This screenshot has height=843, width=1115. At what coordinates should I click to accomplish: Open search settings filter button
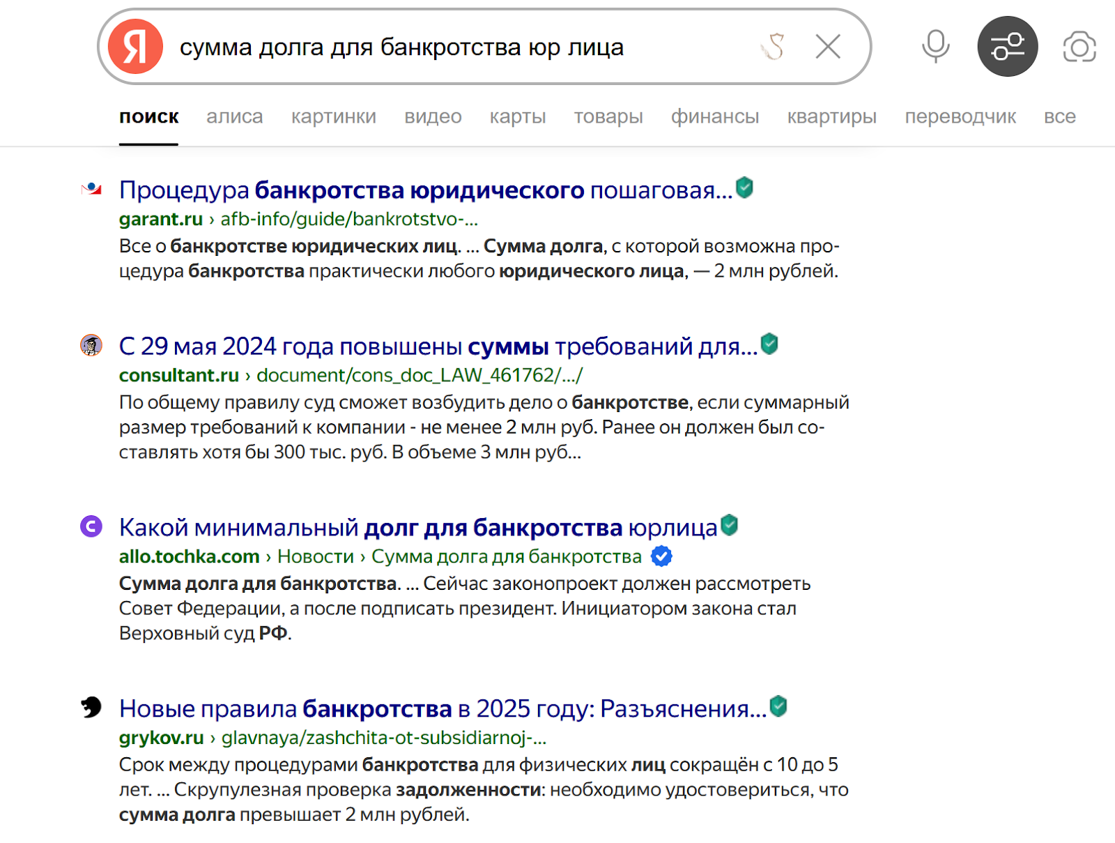(x=1008, y=47)
